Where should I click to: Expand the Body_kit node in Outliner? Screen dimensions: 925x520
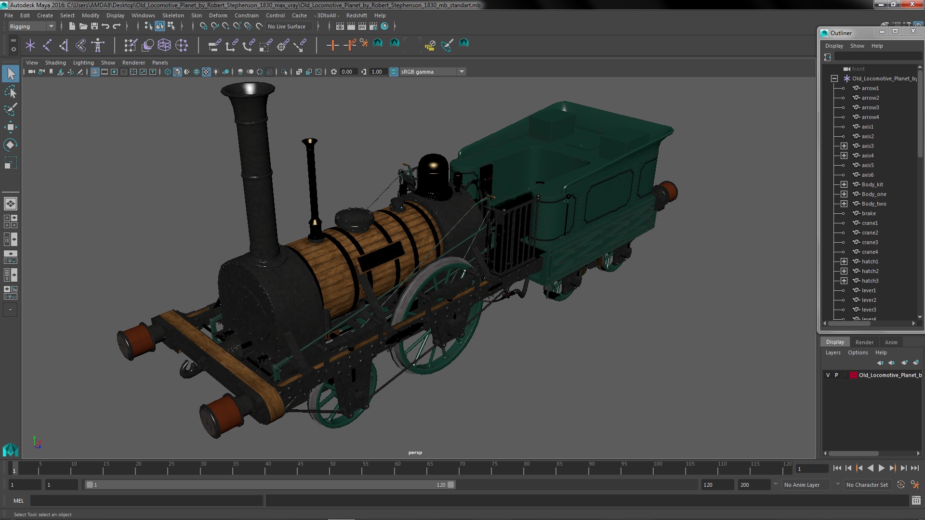coord(844,184)
